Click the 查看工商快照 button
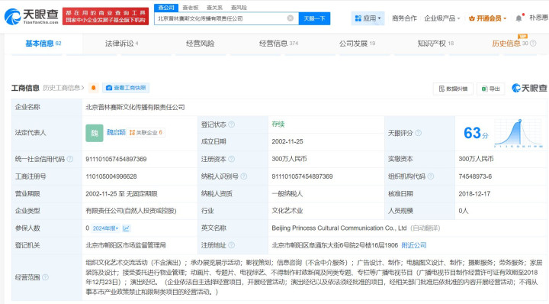 [x=126, y=88]
